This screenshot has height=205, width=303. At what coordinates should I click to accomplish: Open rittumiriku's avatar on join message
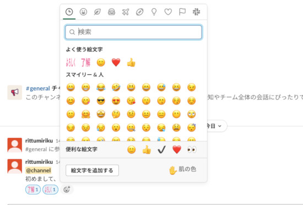15,145
